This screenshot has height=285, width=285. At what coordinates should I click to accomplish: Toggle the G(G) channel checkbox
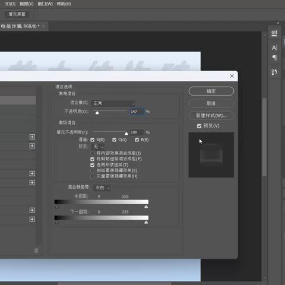pyautogui.click(x=115, y=140)
